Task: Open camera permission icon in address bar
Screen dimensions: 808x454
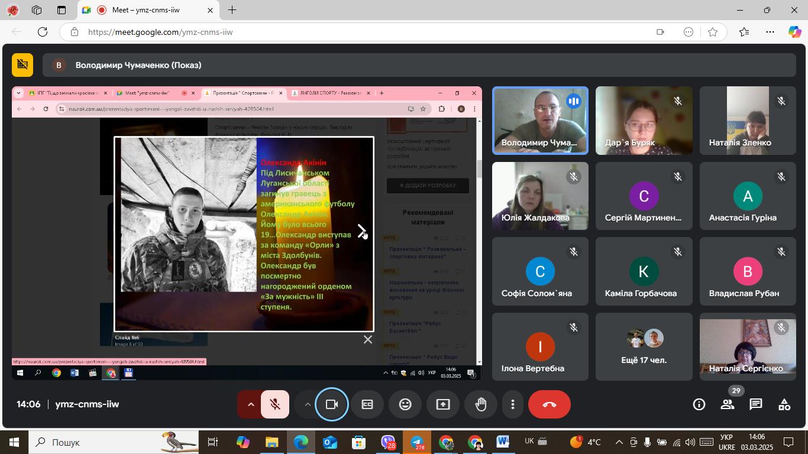Action: 661,32
